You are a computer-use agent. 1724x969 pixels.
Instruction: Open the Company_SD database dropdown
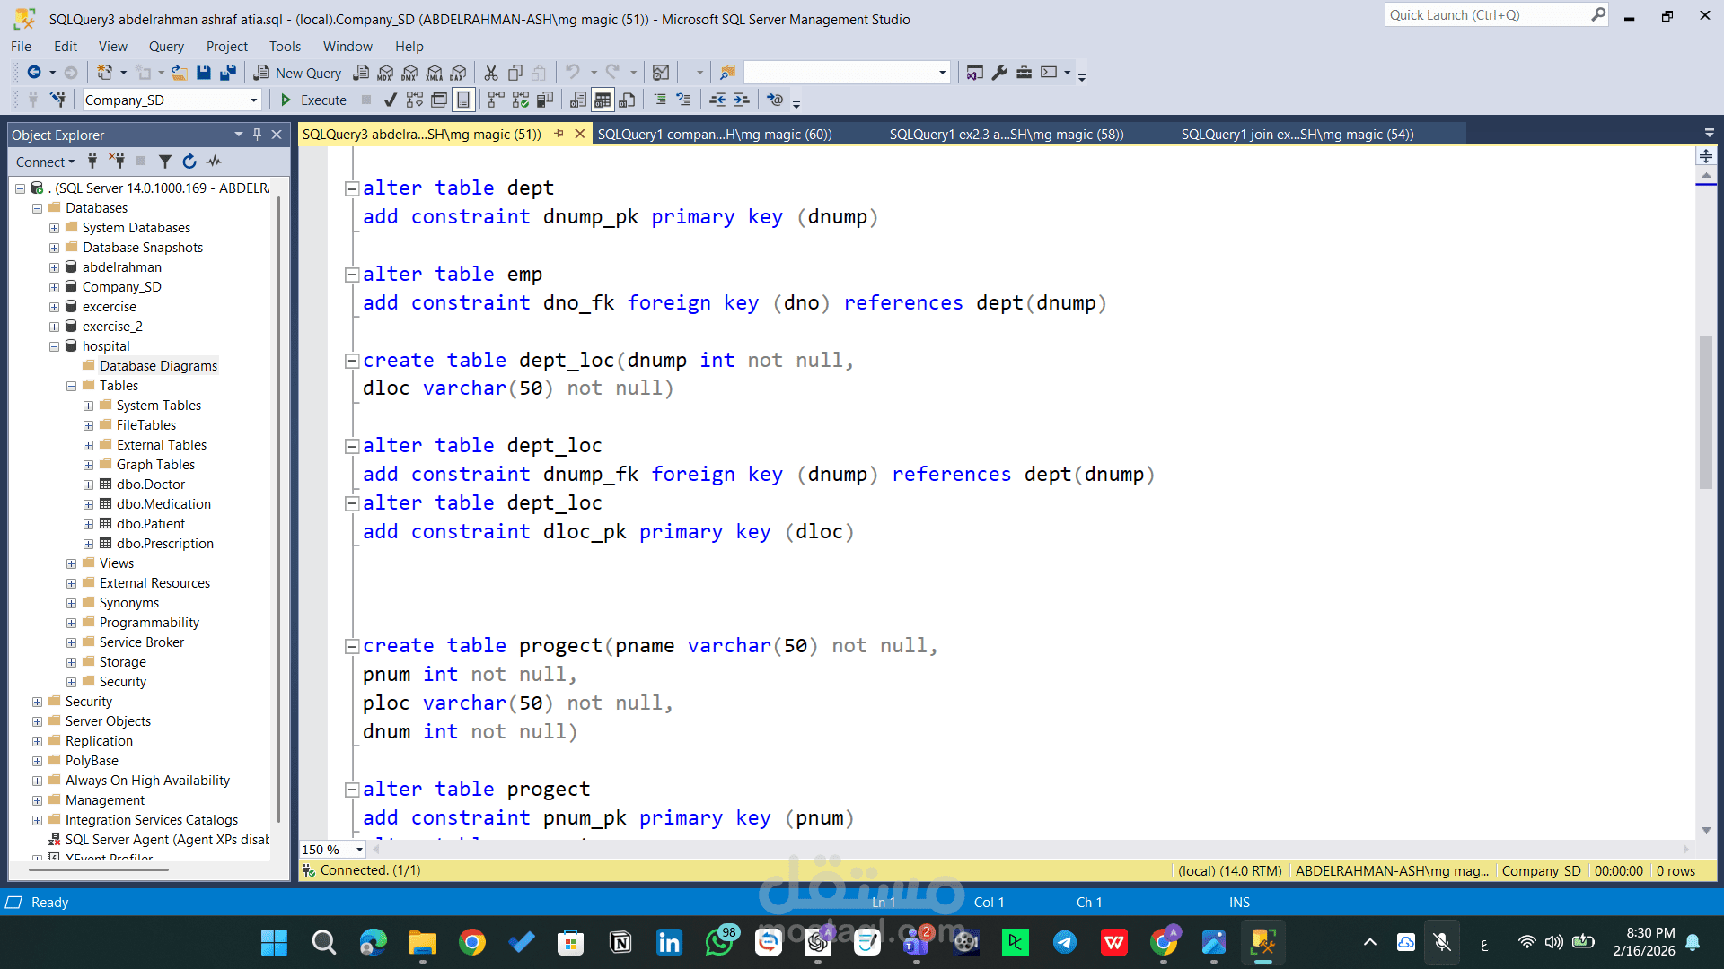point(253,100)
